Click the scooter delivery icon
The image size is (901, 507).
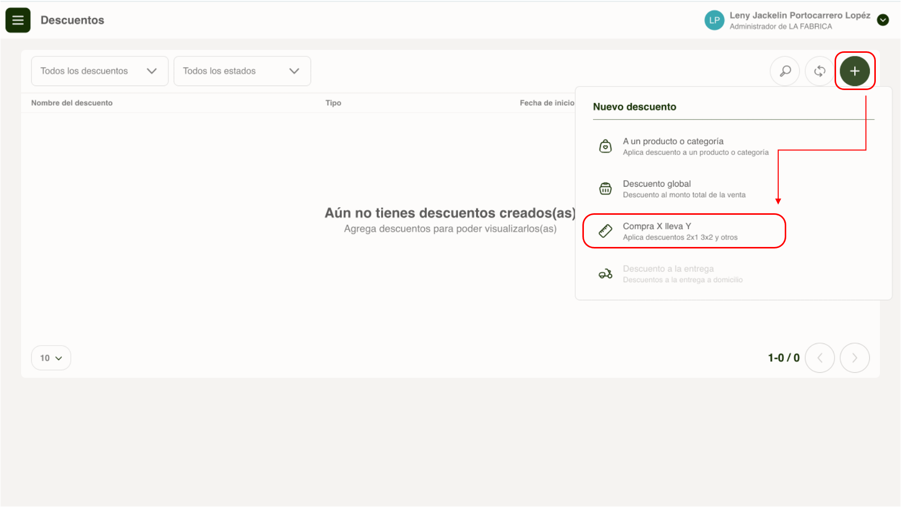coord(606,274)
